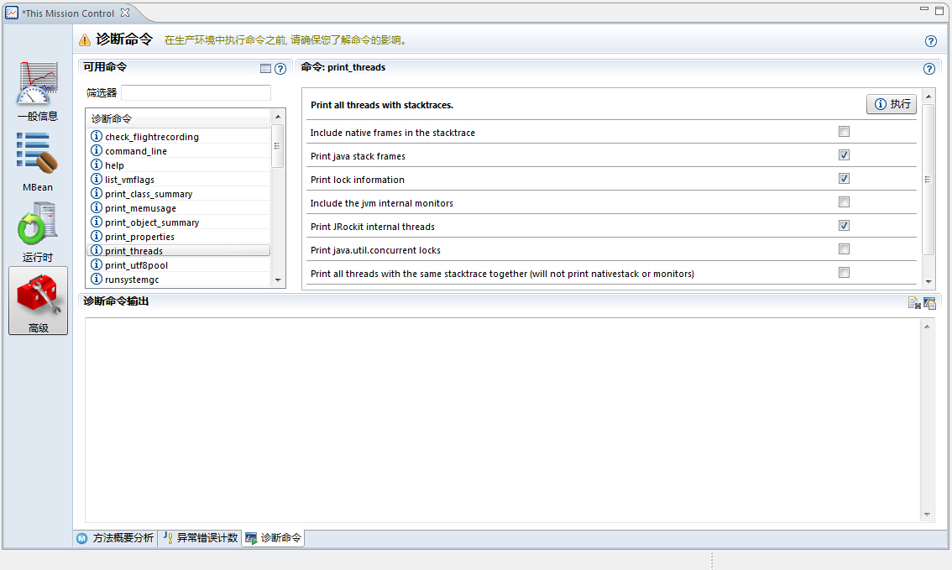Screen dimensions: 952x570
Task: Clear the diagnostic command output icon
Action: pos(914,303)
